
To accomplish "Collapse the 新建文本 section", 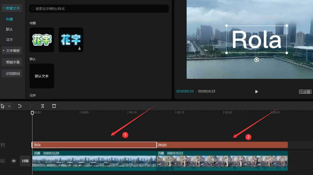I will (x=11, y=8).
